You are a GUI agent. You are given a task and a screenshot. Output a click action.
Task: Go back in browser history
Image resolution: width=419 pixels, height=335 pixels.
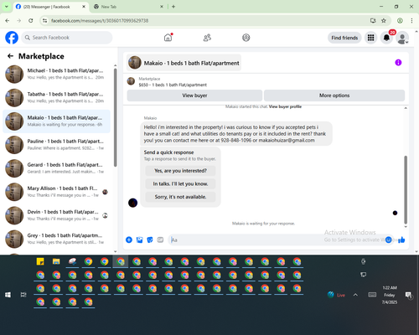pyautogui.click(x=8, y=20)
